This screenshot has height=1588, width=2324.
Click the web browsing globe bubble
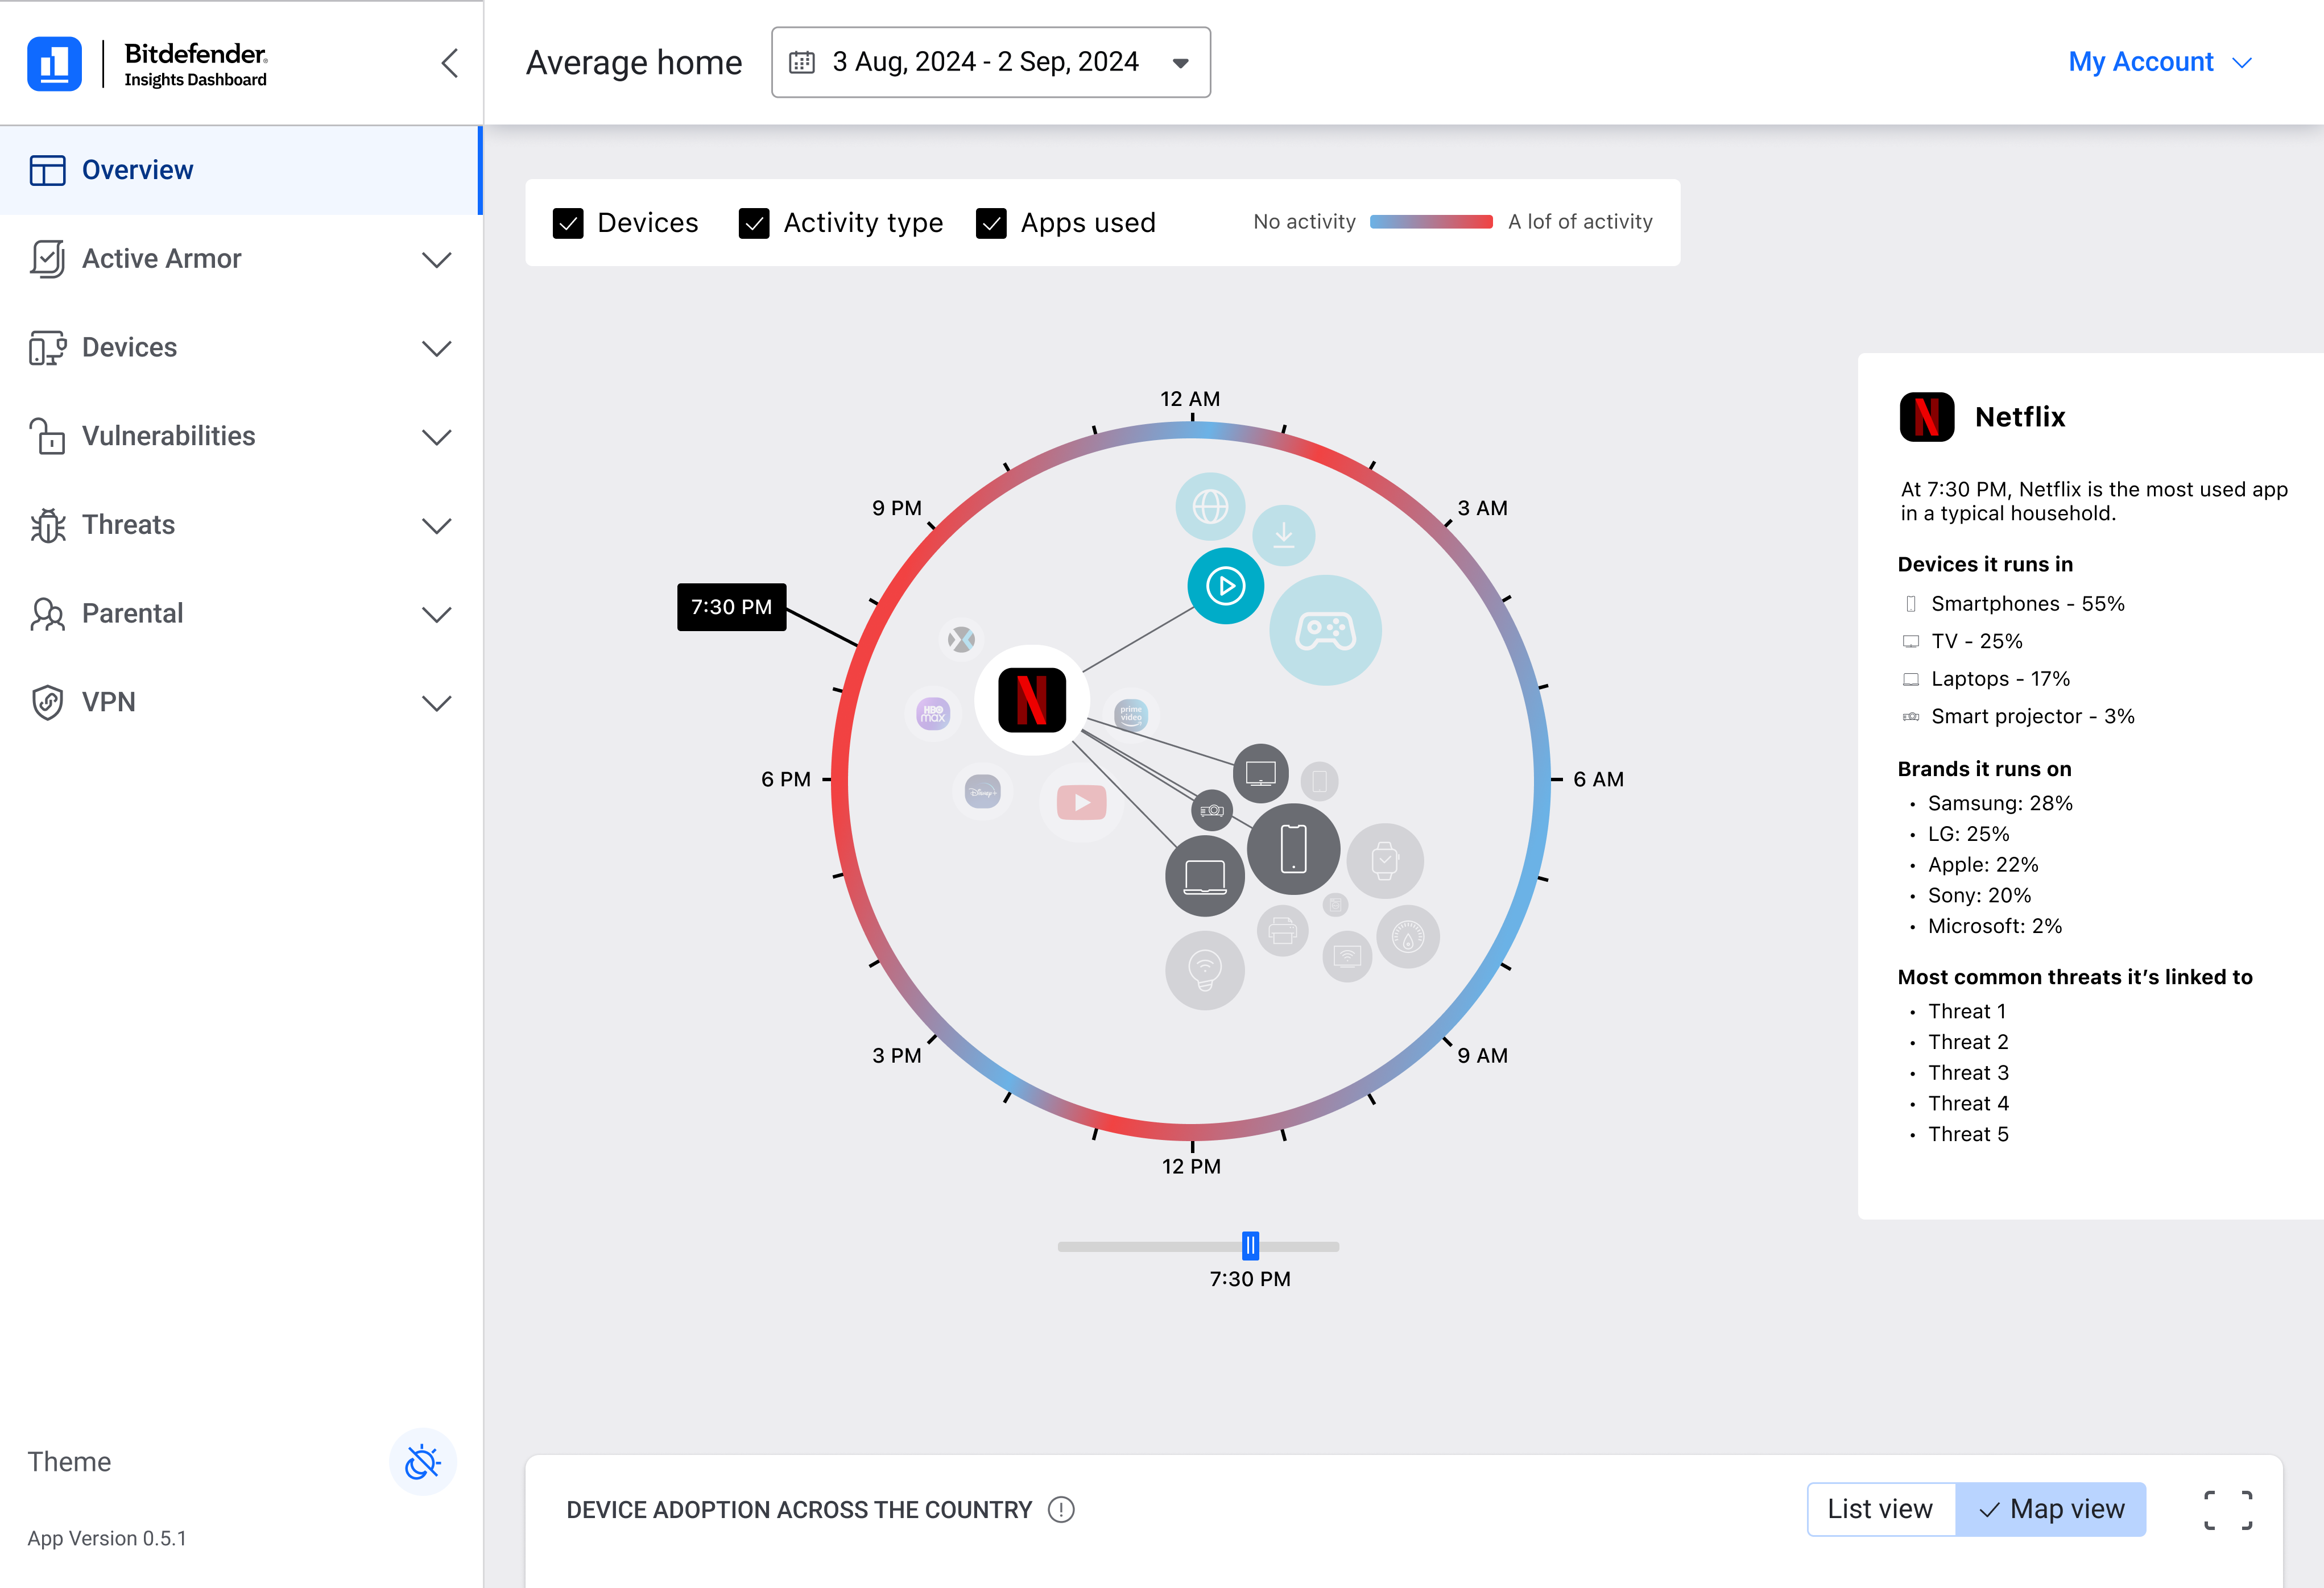click(x=1210, y=507)
